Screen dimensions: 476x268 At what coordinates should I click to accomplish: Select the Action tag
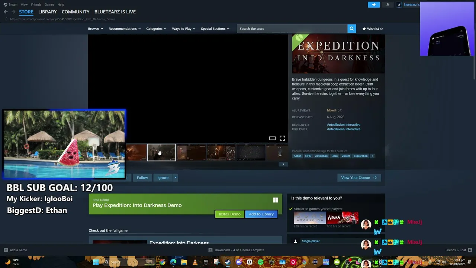coord(297,156)
